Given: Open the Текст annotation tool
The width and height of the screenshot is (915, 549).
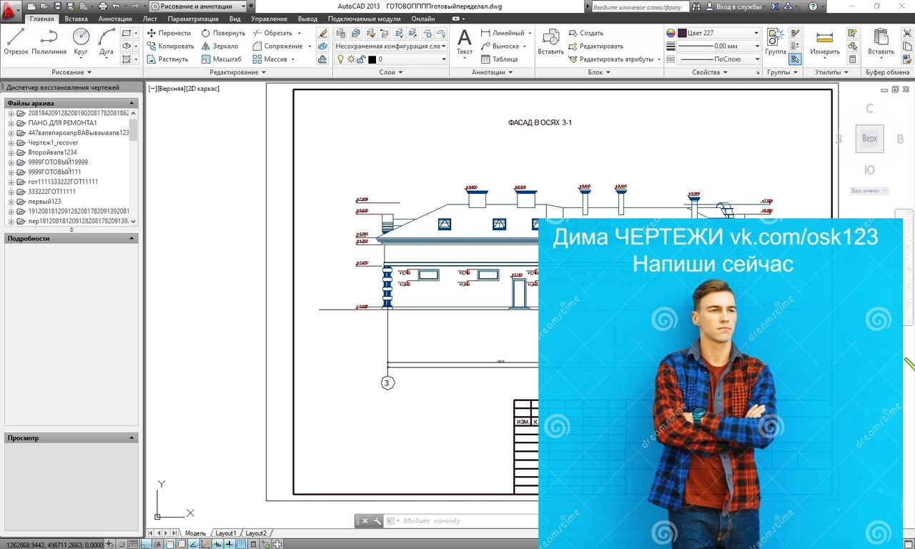Looking at the screenshot, I should (x=465, y=41).
